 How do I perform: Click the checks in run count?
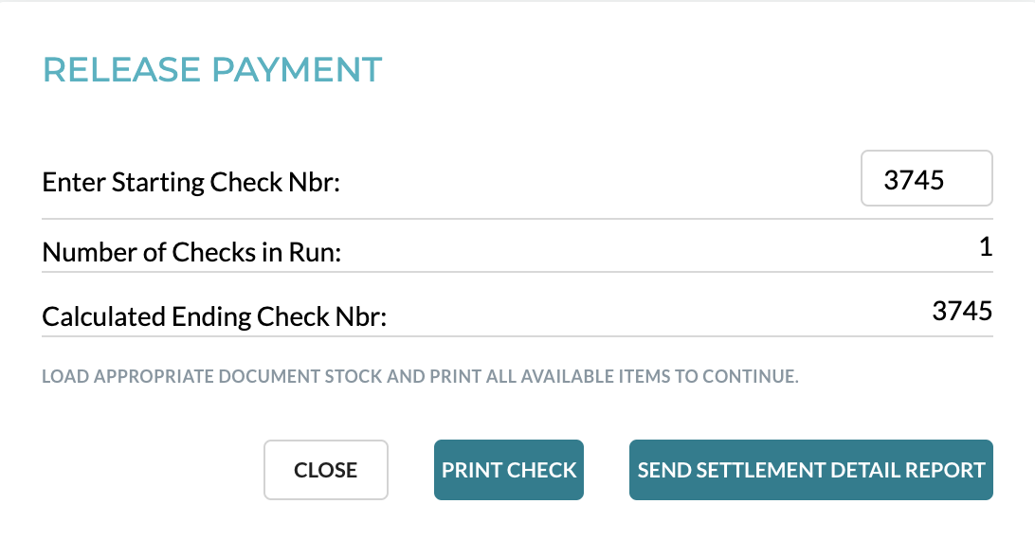point(985,248)
